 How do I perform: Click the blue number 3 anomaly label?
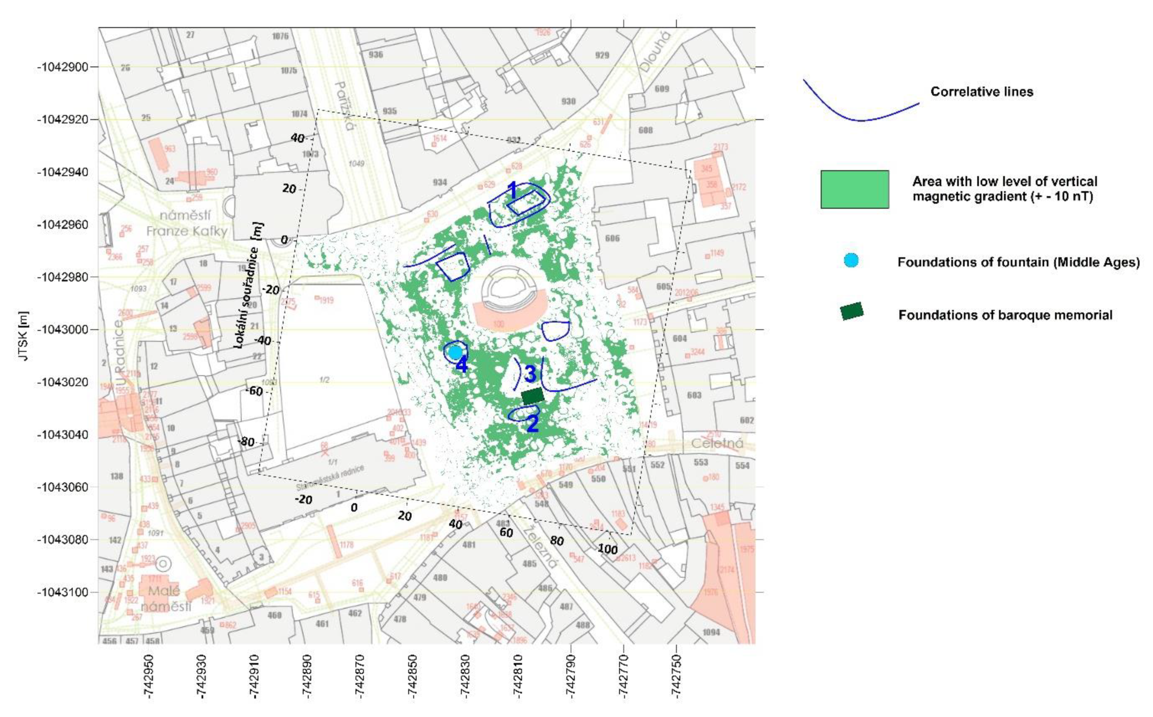(x=530, y=374)
